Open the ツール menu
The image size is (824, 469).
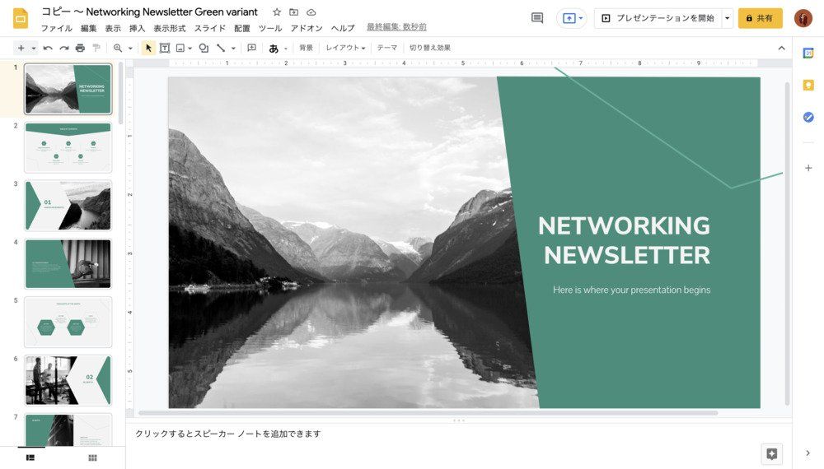point(270,28)
